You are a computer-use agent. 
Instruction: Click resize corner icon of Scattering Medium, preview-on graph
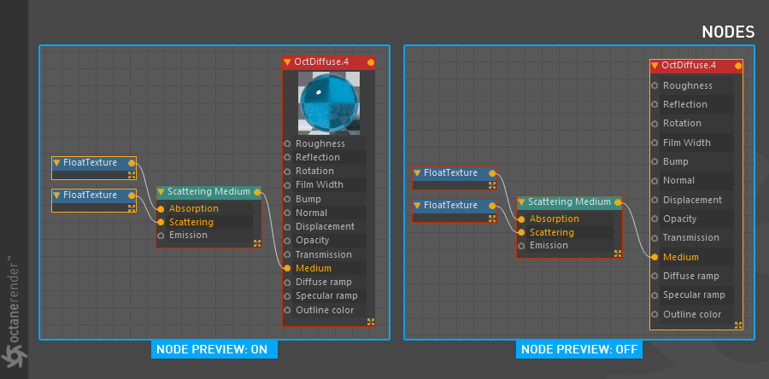click(257, 243)
